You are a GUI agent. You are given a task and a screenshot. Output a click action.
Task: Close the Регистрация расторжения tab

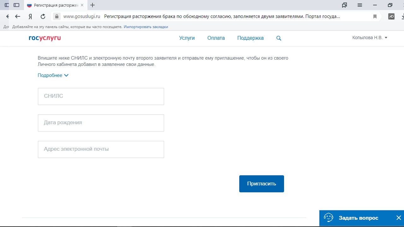[x=82, y=5]
